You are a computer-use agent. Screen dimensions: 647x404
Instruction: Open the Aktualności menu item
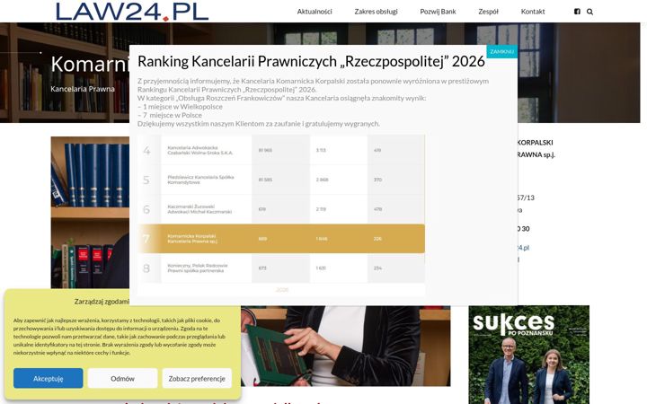click(315, 12)
